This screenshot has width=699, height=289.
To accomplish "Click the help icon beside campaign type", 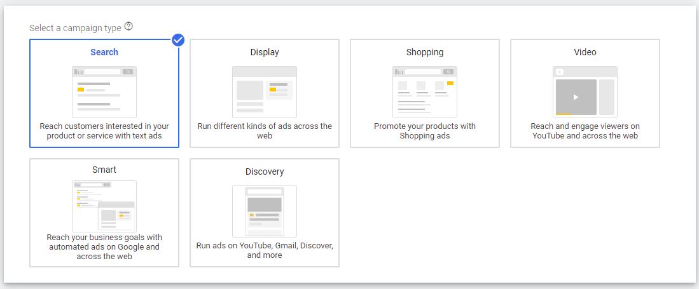I will point(129,27).
